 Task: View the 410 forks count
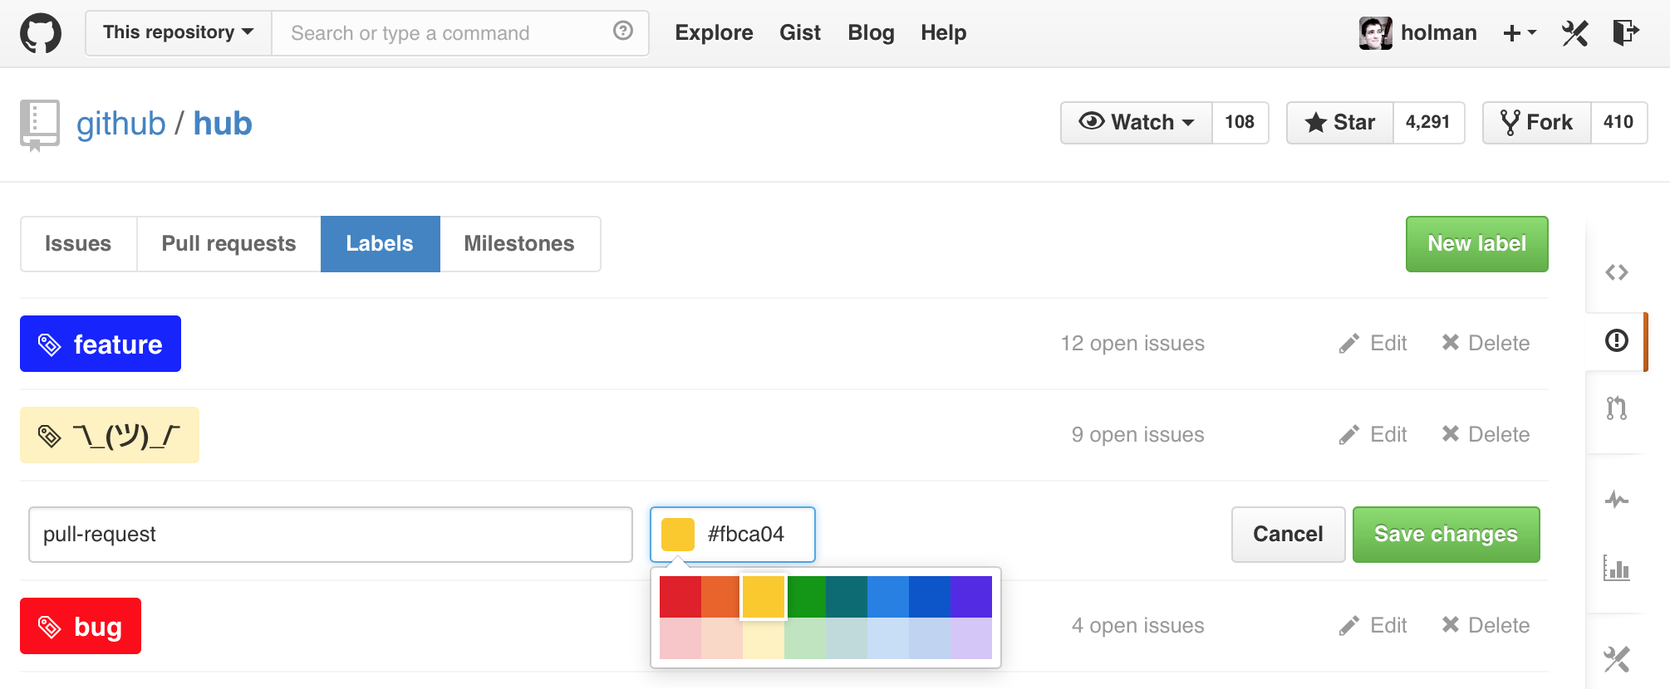1618,123
